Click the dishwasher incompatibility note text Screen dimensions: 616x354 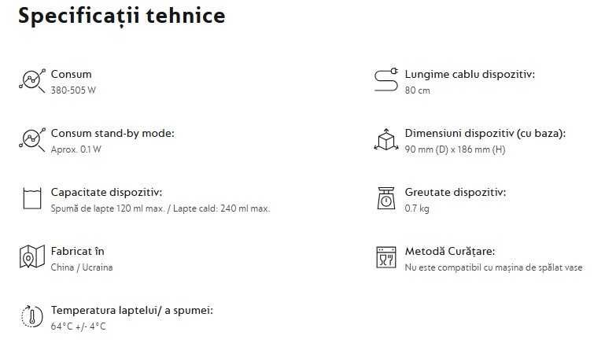coord(493,267)
